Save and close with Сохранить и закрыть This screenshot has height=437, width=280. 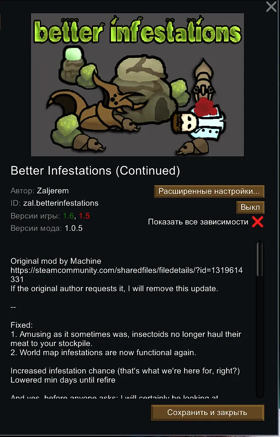(x=207, y=412)
